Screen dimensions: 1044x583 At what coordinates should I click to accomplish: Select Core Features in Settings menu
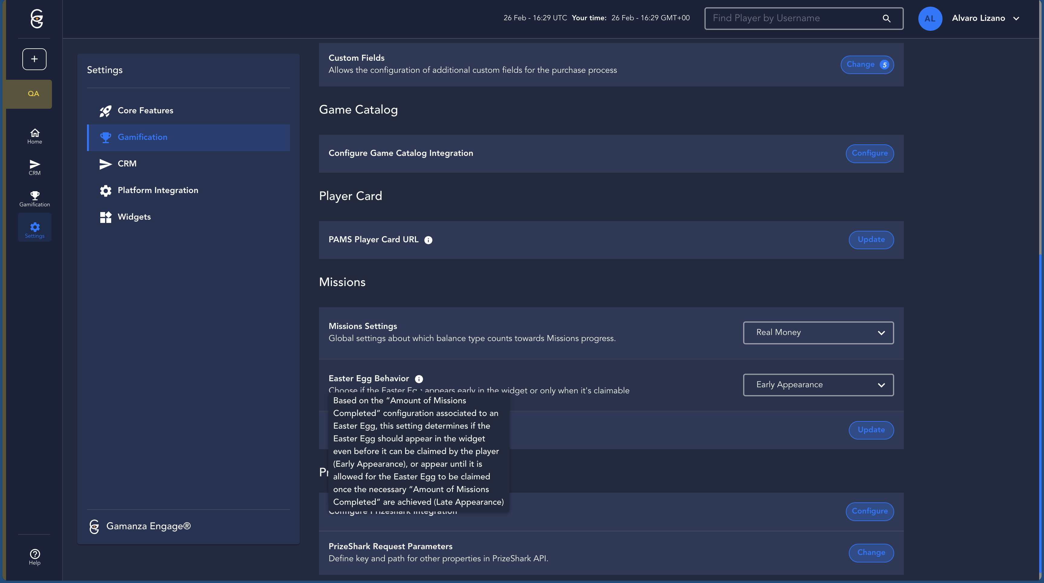pyautogui.click(x=145, y=111)
